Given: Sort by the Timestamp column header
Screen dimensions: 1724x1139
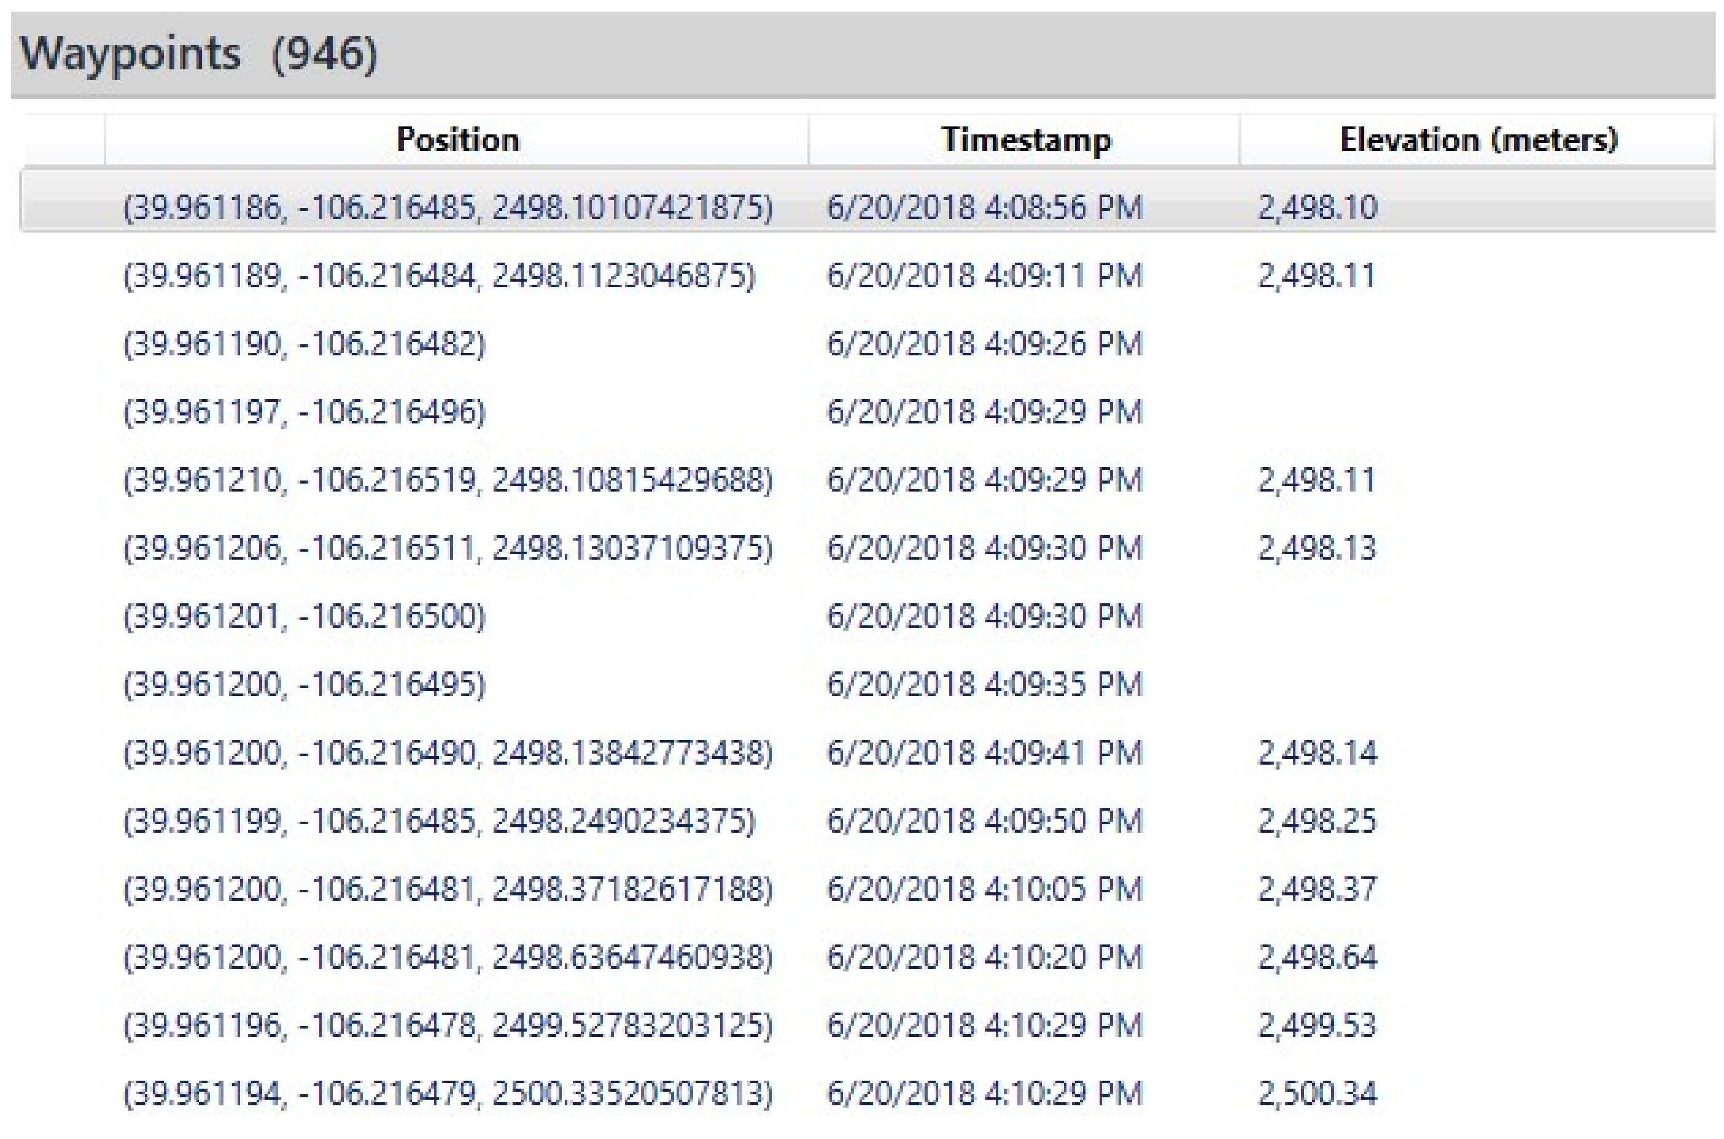Looking at the screenshot, I should (x=1026, y=139).
